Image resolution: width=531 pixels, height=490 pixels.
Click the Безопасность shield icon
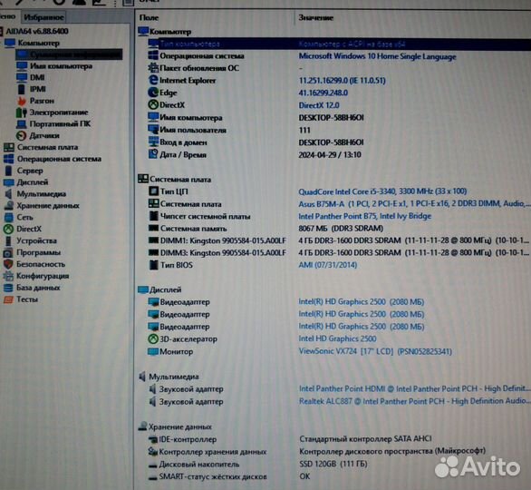point(8,264)
